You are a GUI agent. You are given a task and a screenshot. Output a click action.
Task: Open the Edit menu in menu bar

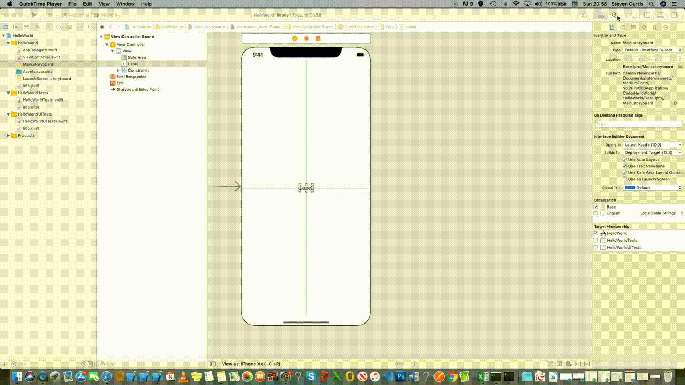tap(88, 4)
